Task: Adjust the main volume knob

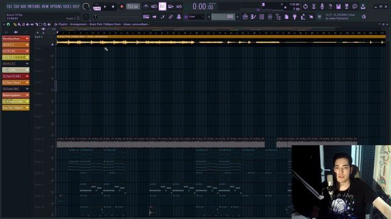Action: coord(86,7)
